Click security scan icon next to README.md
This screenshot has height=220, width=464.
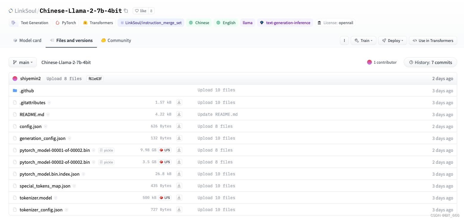pos(48,114)
